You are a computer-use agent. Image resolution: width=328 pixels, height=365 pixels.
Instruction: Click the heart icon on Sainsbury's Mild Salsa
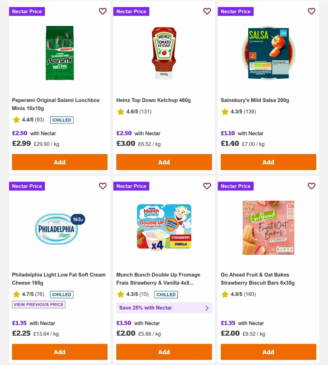(x=311, y=11)
